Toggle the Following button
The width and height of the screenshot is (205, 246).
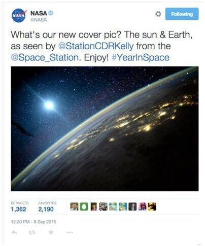[182, 14]
